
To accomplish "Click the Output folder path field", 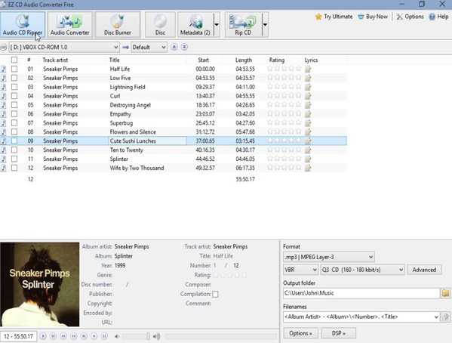I will pos(361,293).
